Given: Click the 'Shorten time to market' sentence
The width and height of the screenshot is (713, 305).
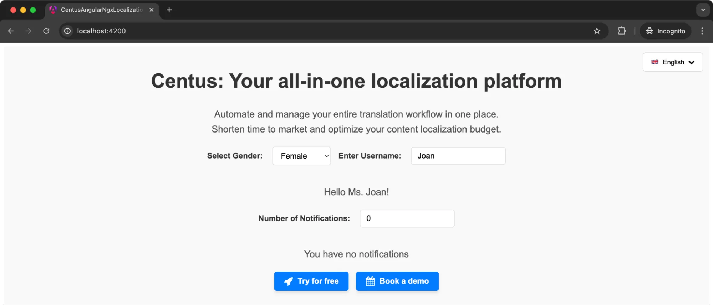Looking at the screenshot, I should [x=356, y=129].
